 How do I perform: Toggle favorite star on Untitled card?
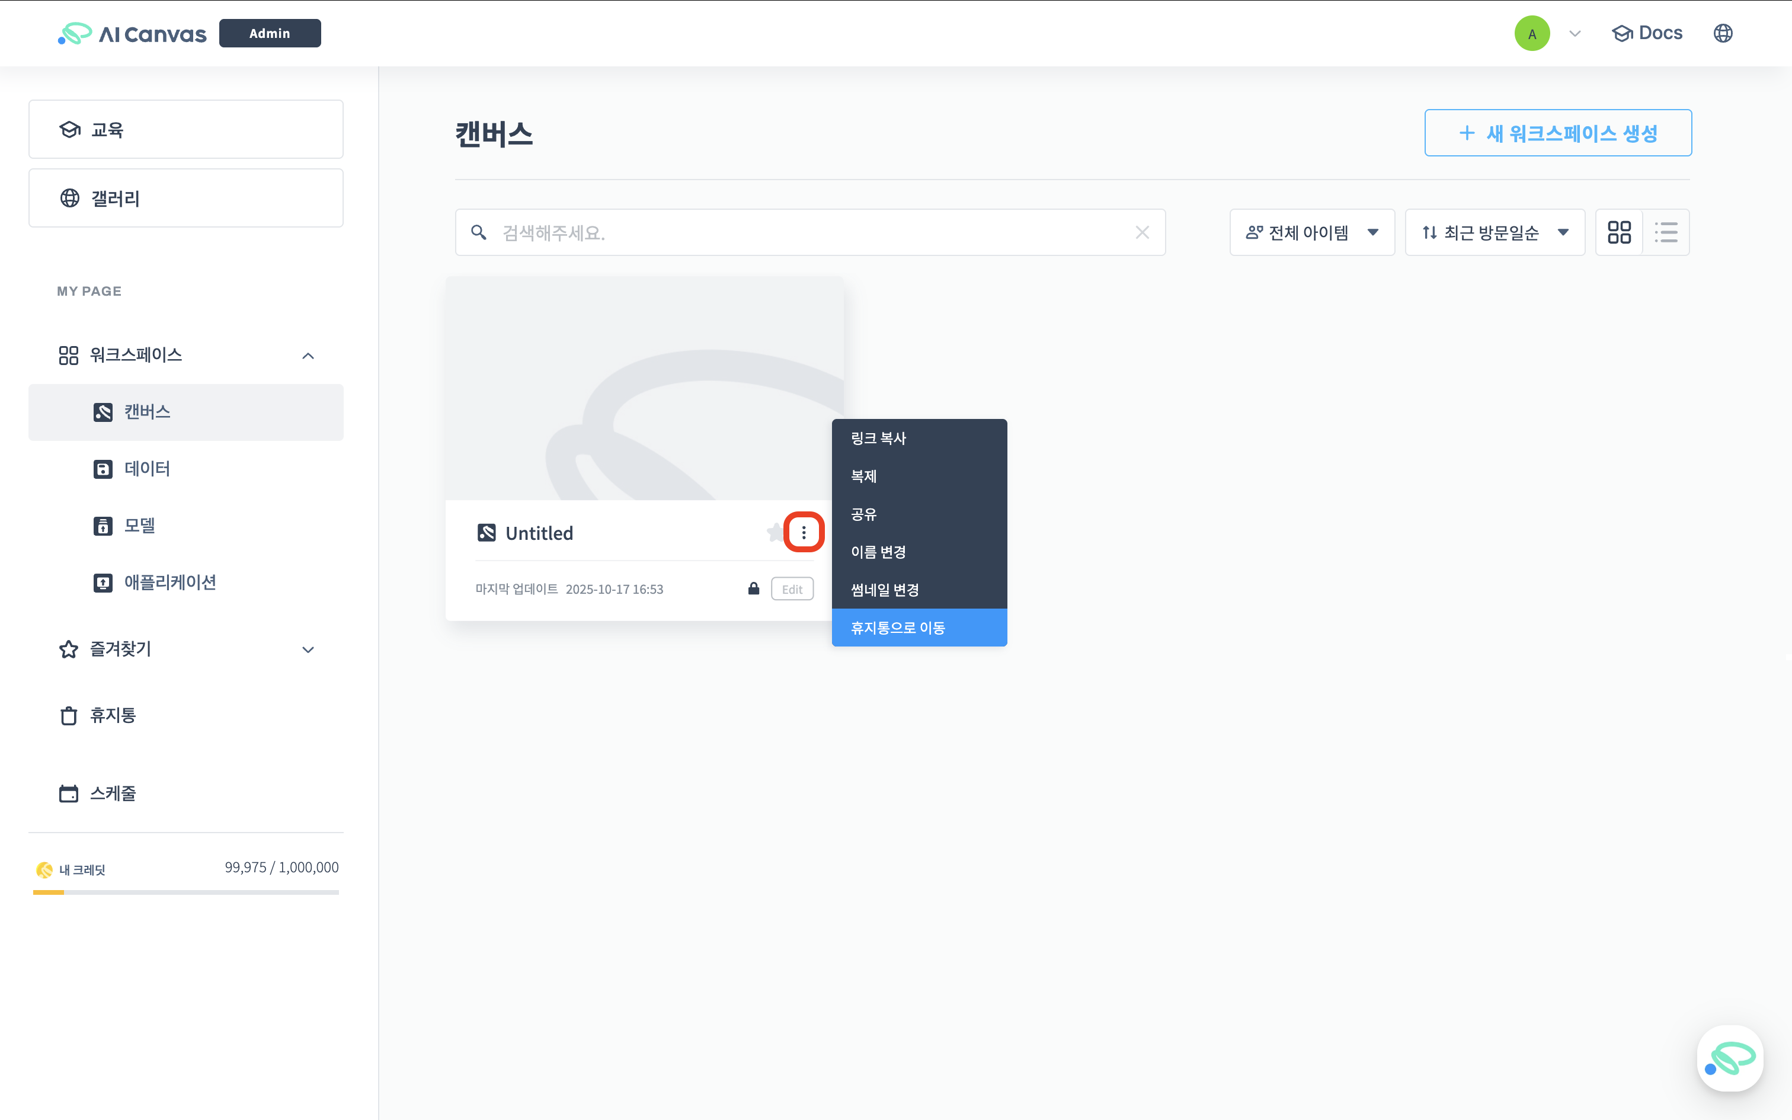(775, 532)
